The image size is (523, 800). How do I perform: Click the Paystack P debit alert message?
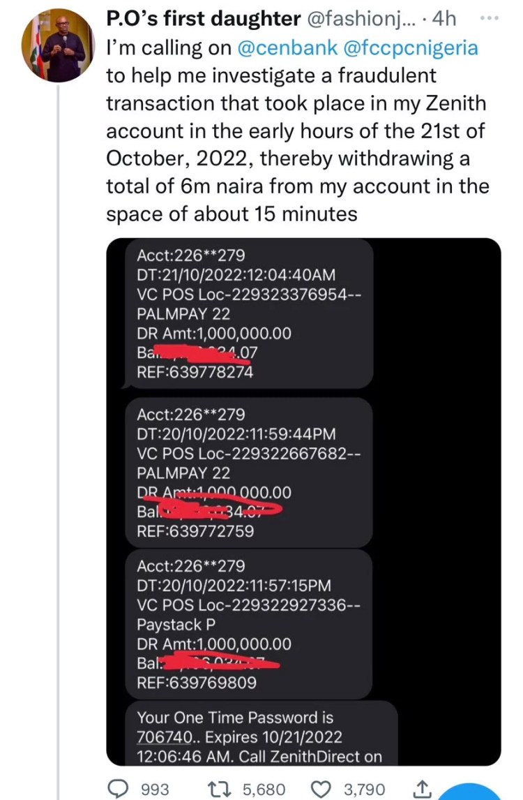(248, 623)
